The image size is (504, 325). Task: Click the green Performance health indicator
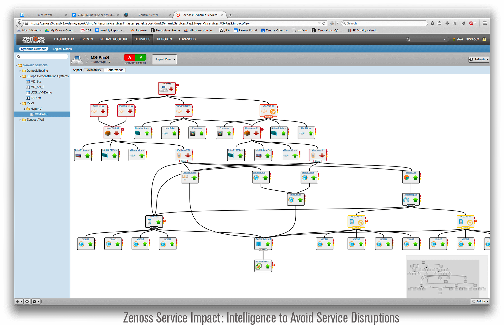[141, 57]
